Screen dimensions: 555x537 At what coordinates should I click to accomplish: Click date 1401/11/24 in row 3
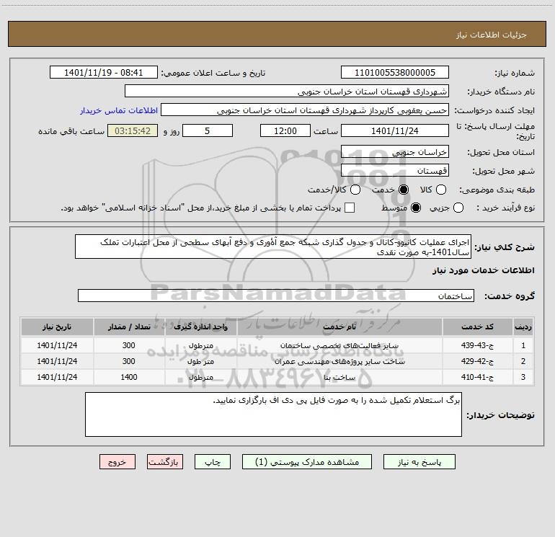tap(57, 378)
